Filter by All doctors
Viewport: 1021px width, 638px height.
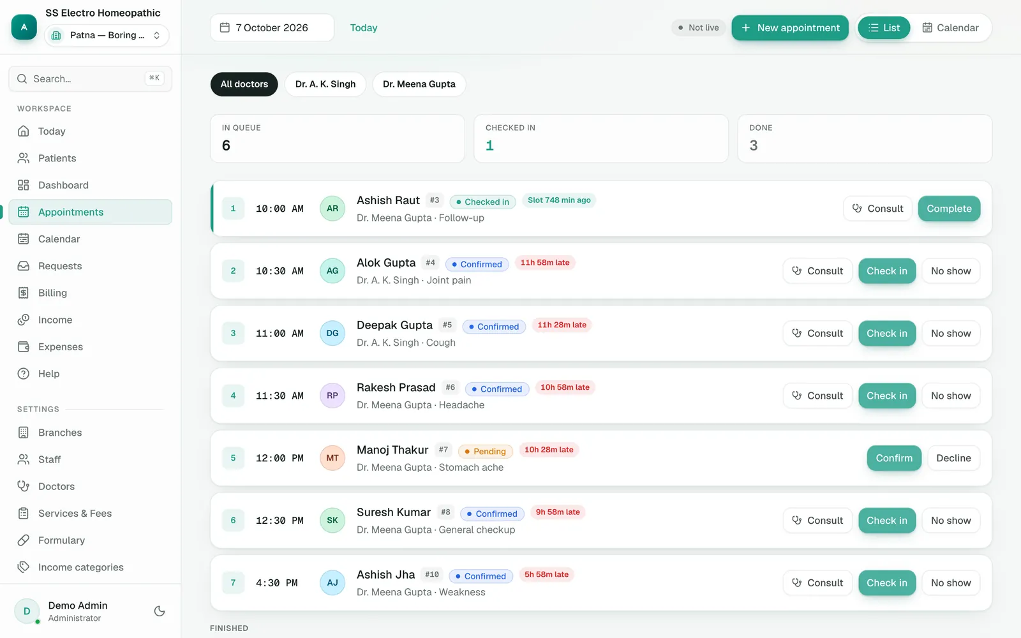click(244, 84)
